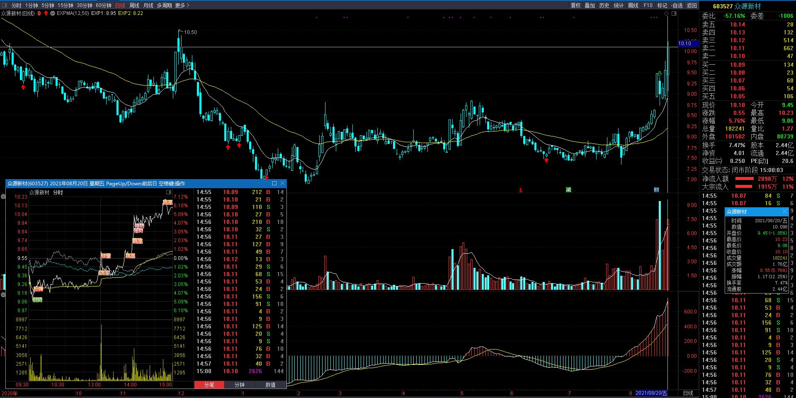Image resolution: width=796 pixels, height=398 pixels.
Task: Click the 净流入额 red bar
Action: click(744, 179)
